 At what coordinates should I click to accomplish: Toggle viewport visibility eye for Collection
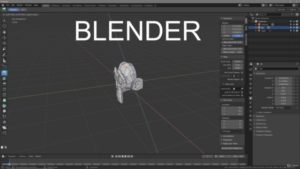coord(294,22)
